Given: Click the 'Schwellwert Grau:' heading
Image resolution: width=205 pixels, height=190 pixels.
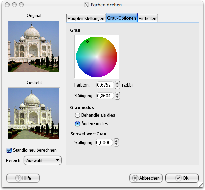Looking at the screenshot, I should pos(89,134).
